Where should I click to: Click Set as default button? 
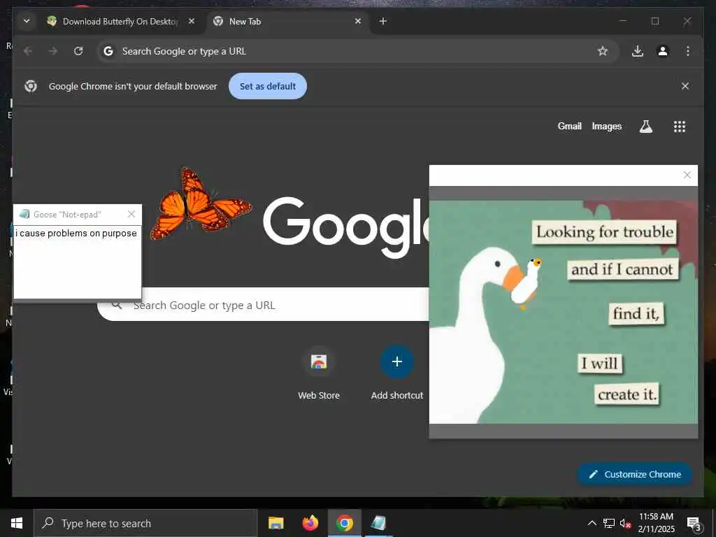(268, 86)
